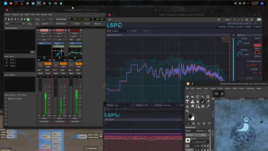This screenshot has height=151, width=268.
Task: Select the Bucket Fill tool in GIMP
Action: coord(198,102)
